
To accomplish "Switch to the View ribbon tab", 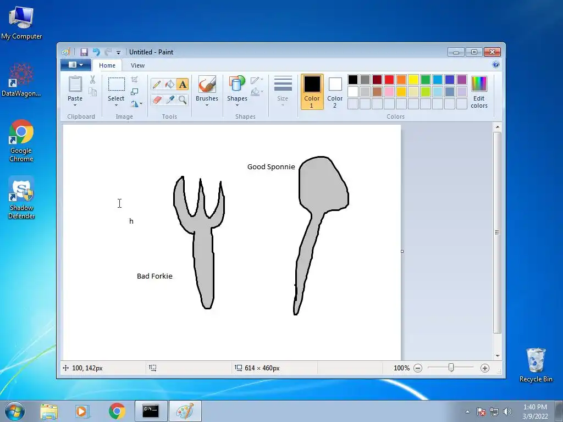I will click(137, 65).
